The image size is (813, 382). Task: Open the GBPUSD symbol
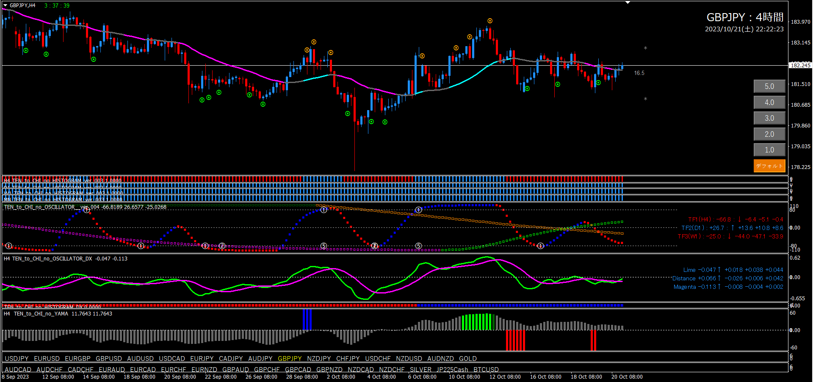[109, 359]
